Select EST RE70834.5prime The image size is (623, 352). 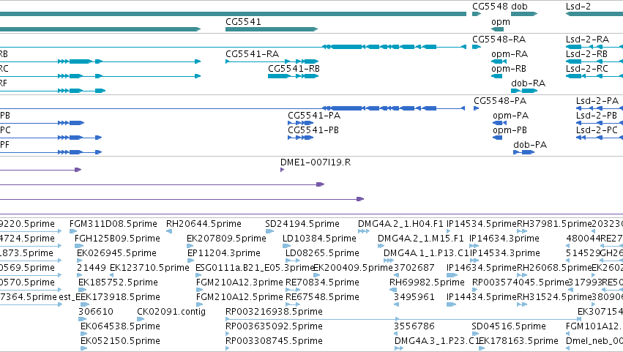tap(322, 283)
